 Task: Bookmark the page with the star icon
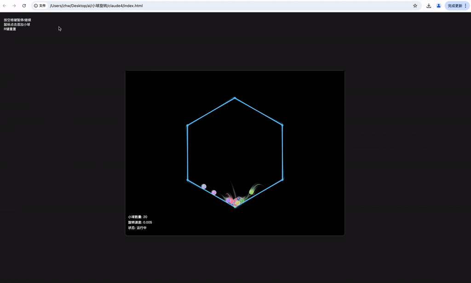pyautogui.click(x=415, y=6)
